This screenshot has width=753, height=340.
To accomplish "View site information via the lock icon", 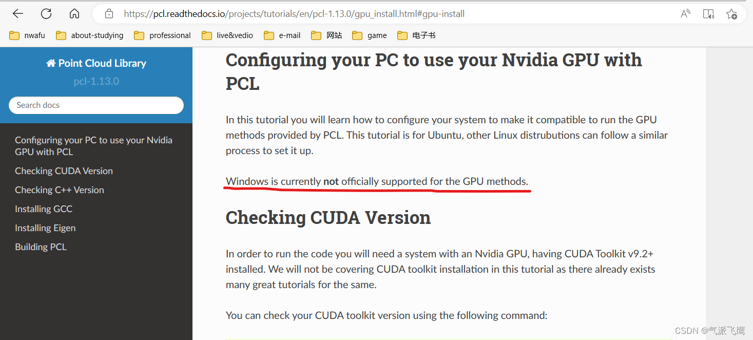I will pyautogui.click(x=108, y=14).
